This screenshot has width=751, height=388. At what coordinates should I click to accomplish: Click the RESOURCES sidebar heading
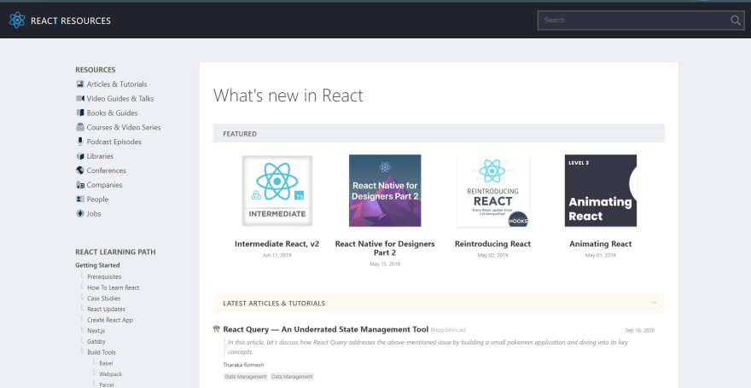point(96,70)
